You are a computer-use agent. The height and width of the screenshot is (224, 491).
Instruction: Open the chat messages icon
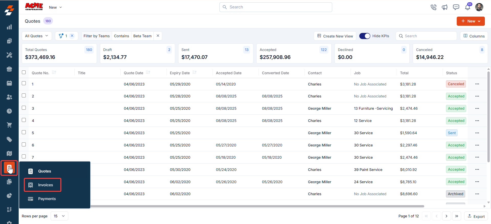point(456,7)
